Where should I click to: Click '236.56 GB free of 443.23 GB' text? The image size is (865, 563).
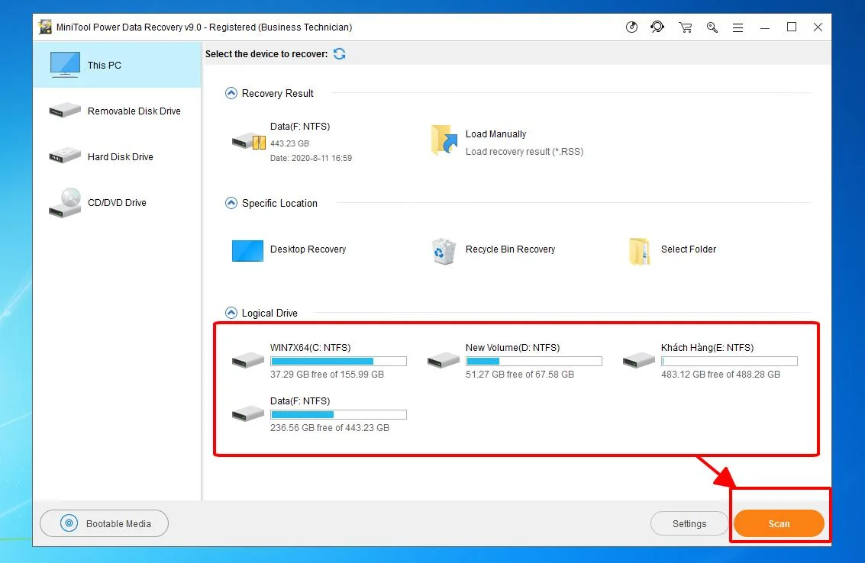[x=329, y=428]
